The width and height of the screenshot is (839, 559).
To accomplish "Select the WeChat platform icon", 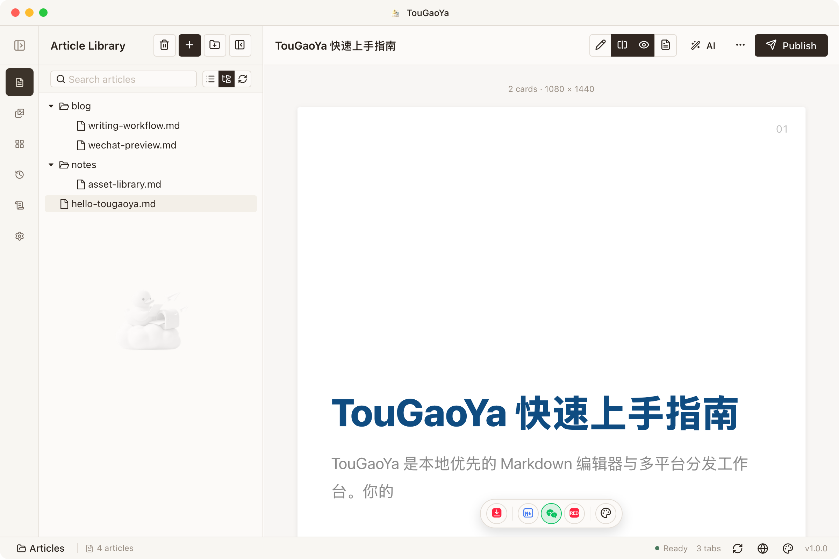I will (x=551, y=513).
